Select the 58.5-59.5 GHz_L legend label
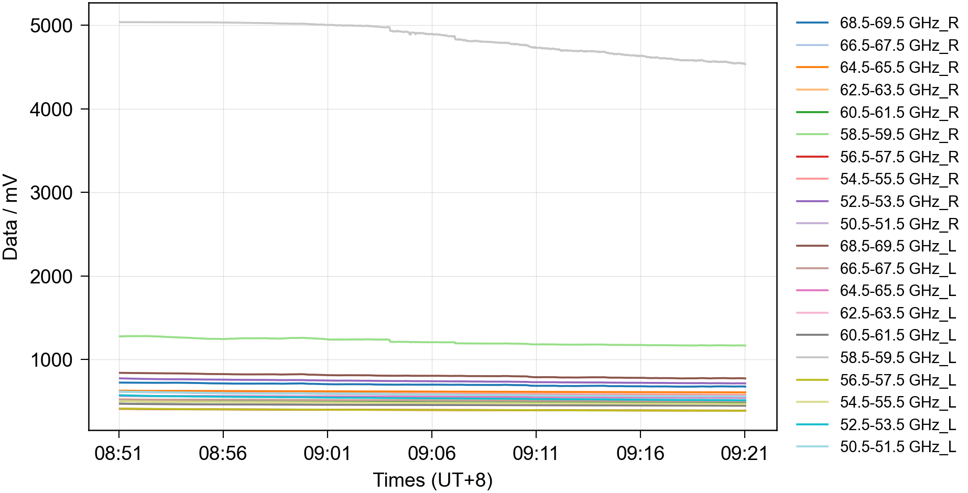This screenshot has width=968, height=493. 898,358
